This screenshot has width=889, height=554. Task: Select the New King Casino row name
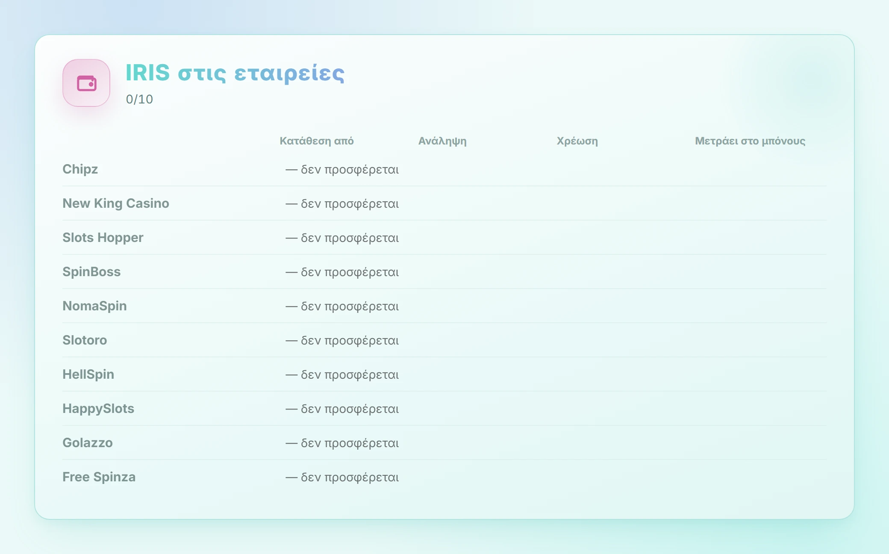(116, 203)
